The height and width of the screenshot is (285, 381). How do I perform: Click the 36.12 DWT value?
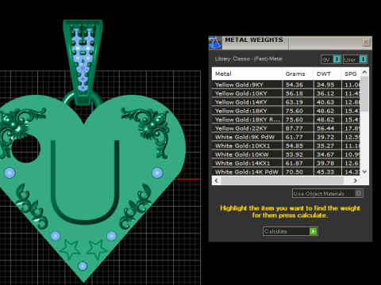[x=325, y=93]
